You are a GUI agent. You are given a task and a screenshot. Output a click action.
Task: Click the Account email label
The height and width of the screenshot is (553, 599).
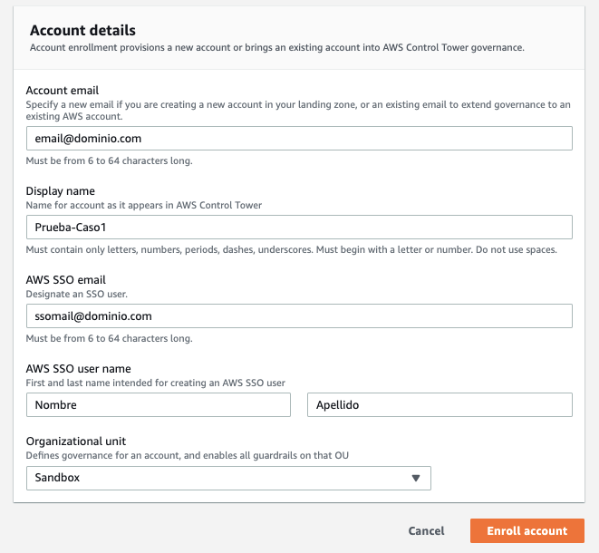(x=63, y=91)
